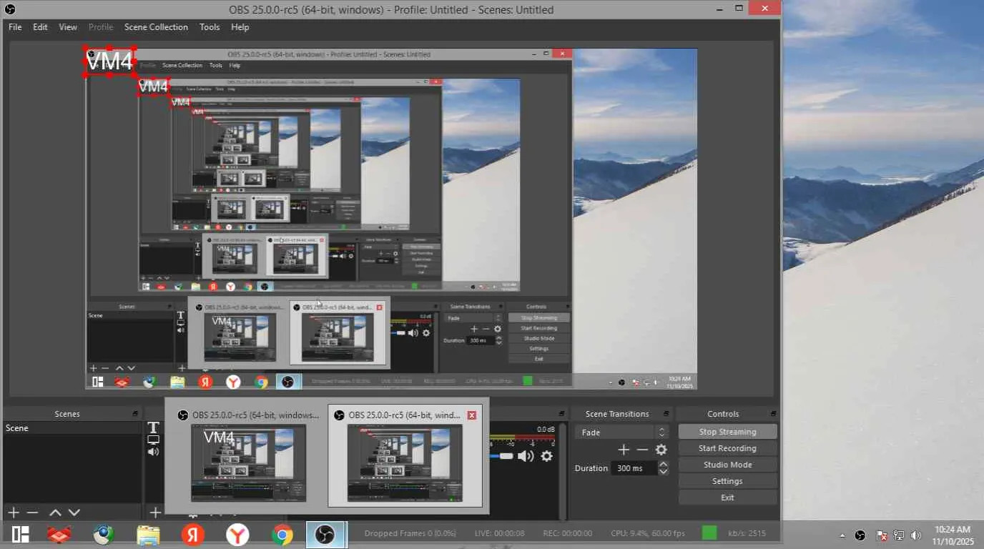The image size is (984, 549).
Task: Remove the selected scene with minus icon
Action: (x=32, y=513)
